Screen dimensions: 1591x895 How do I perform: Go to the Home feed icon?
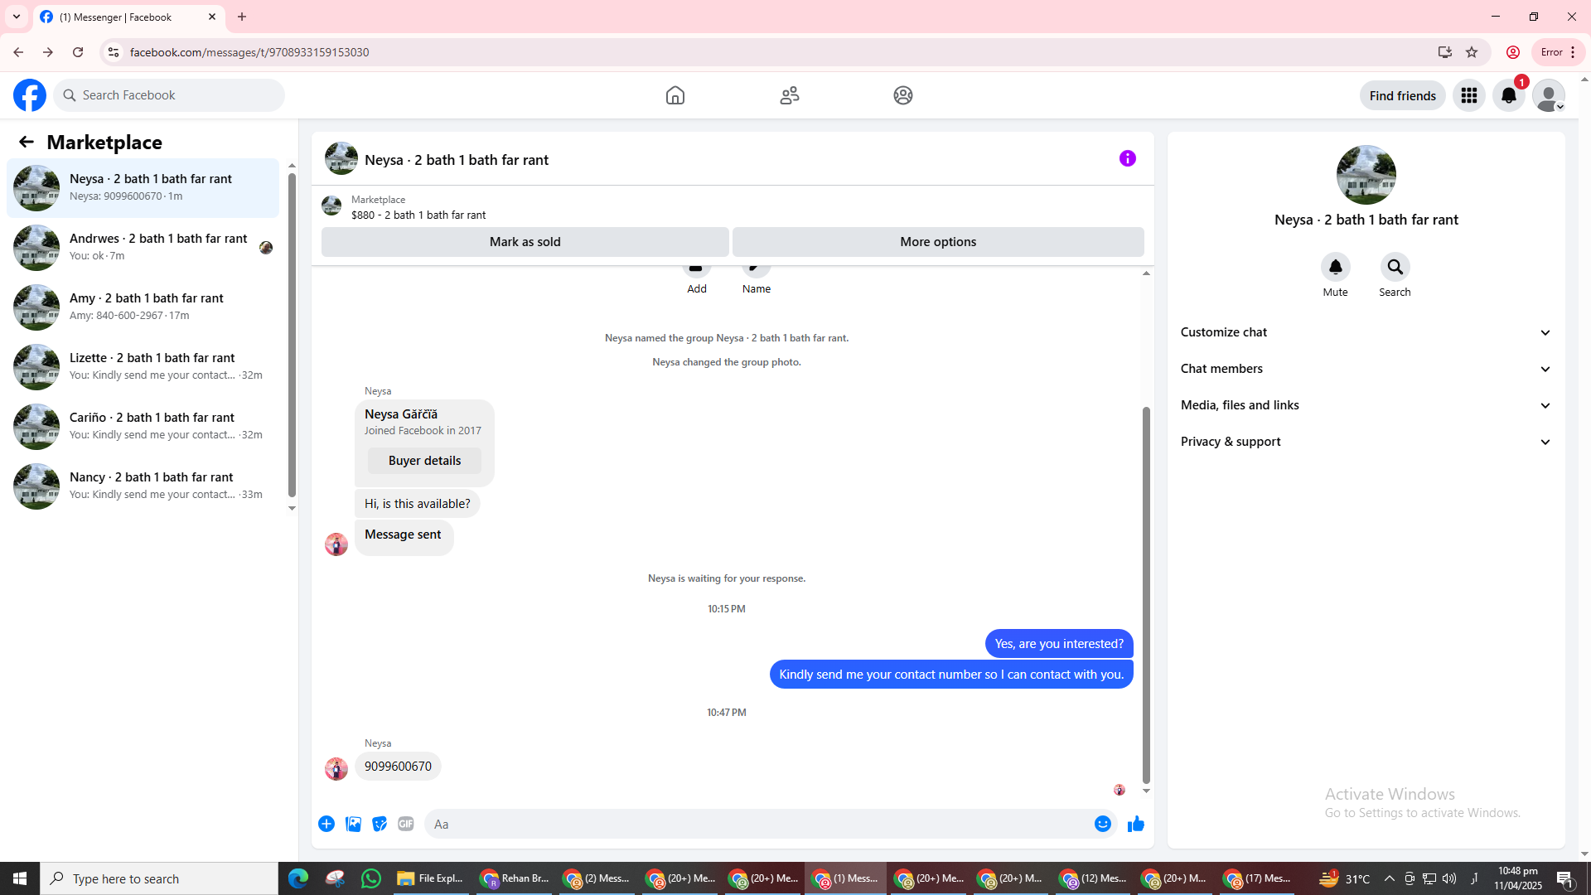pos(675,95)
